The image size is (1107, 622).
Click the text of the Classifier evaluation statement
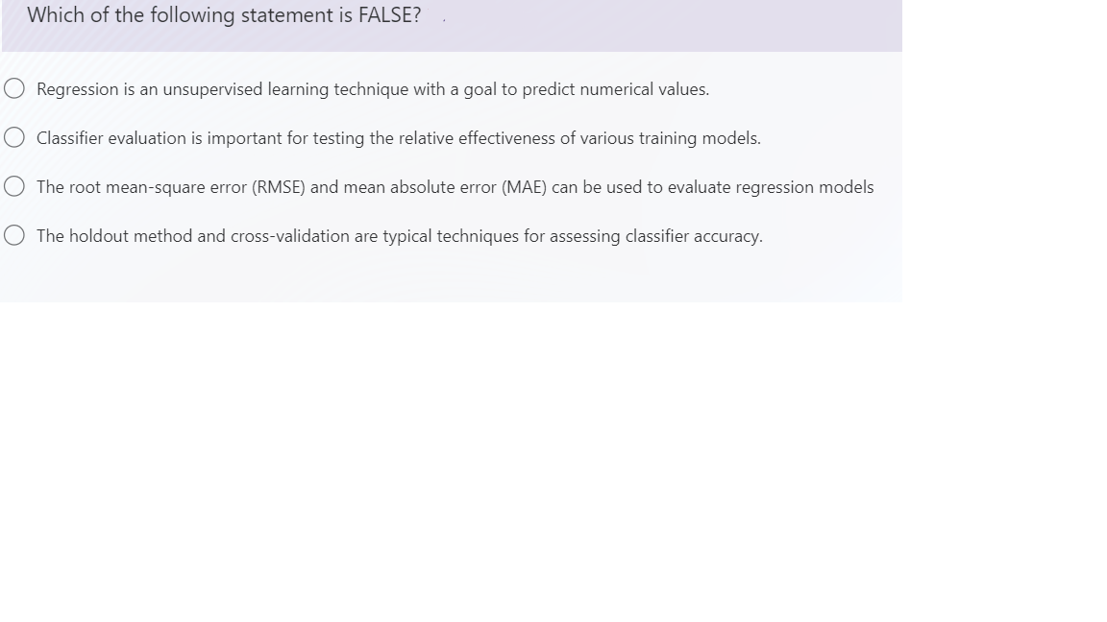pyautogui.click(x=398, y=137)
